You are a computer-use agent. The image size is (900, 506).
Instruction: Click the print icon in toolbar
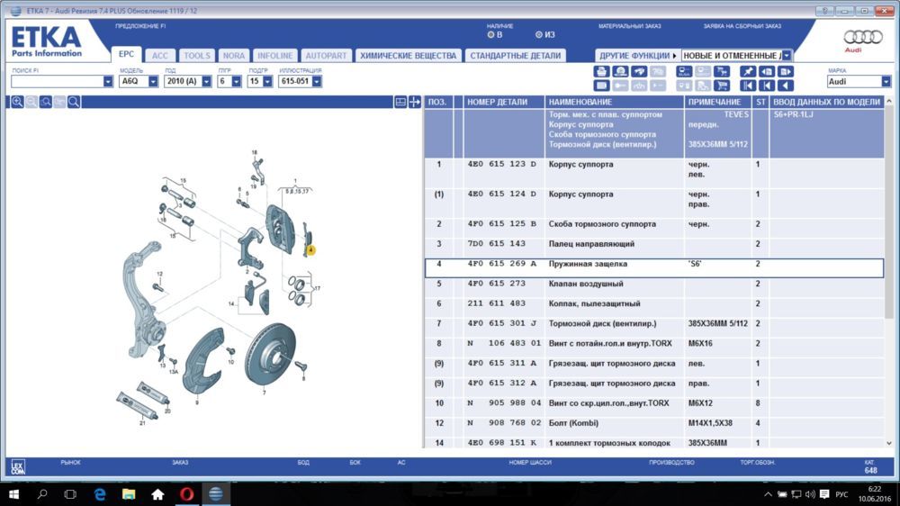[x=601, y=71]
